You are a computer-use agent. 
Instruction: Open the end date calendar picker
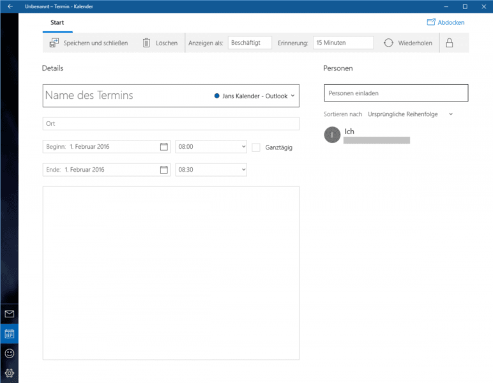pyautogui.click(x=164, y=170)
